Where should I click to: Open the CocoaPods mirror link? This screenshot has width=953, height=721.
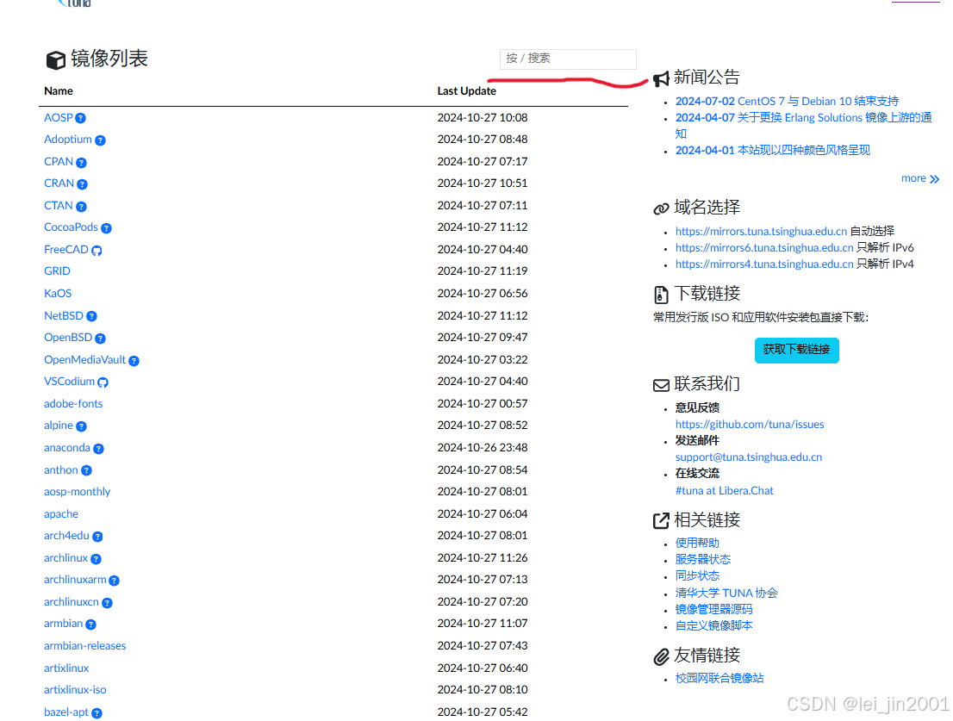point(71,227)
